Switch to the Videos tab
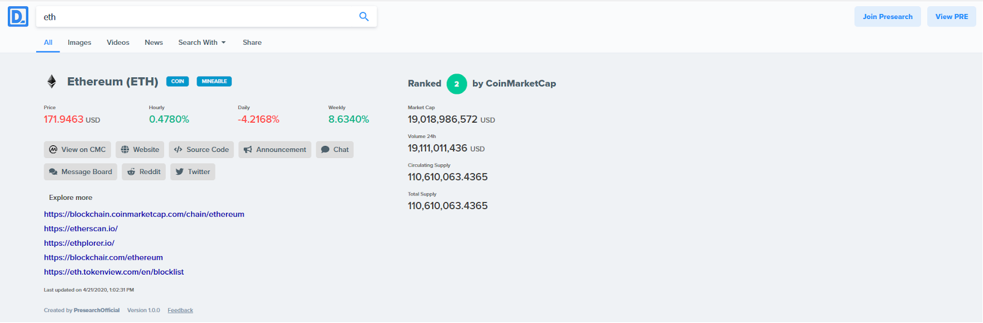The height and width of the screenshot is (323, 983). click(118, 42)
